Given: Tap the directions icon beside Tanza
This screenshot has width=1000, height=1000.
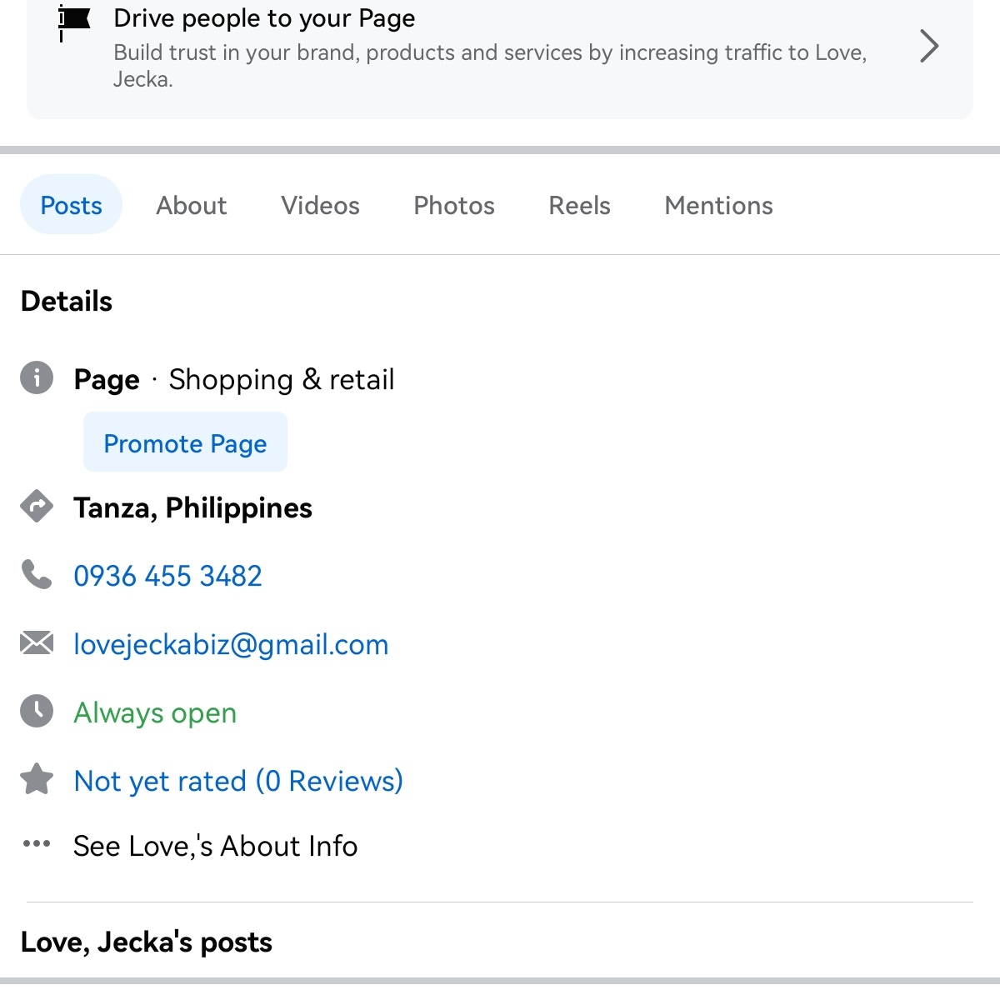Looking at the screenshot, I should point(37,507).
